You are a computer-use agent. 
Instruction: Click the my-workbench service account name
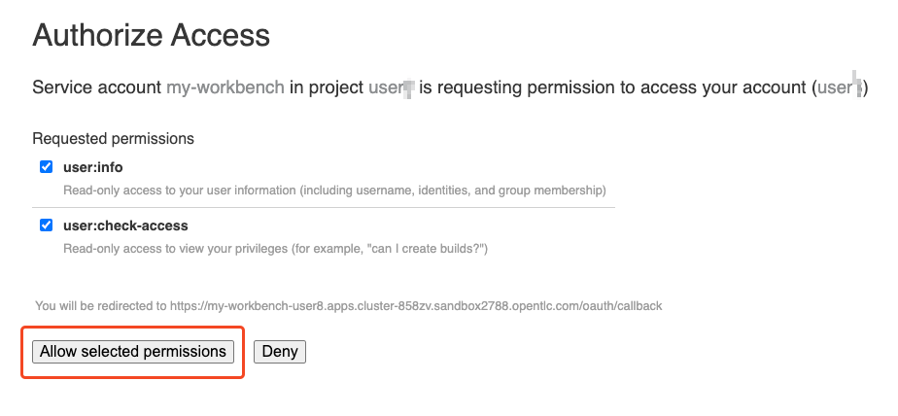225,87
